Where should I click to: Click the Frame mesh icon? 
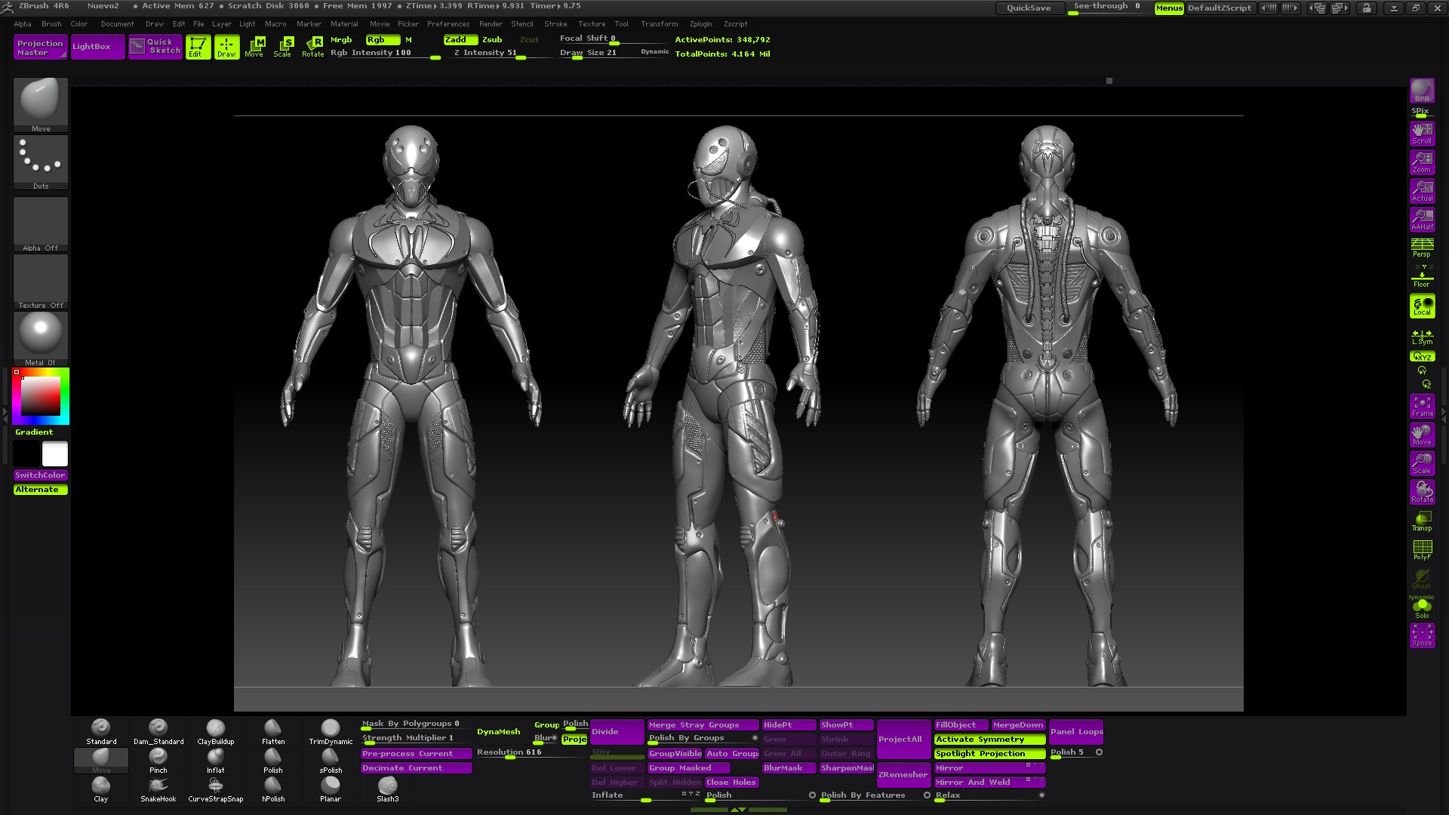pos(1422,406)
